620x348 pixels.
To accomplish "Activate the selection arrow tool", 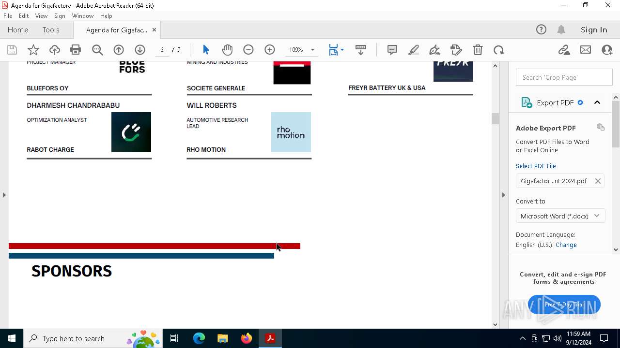I will click(x=206, y=50).
